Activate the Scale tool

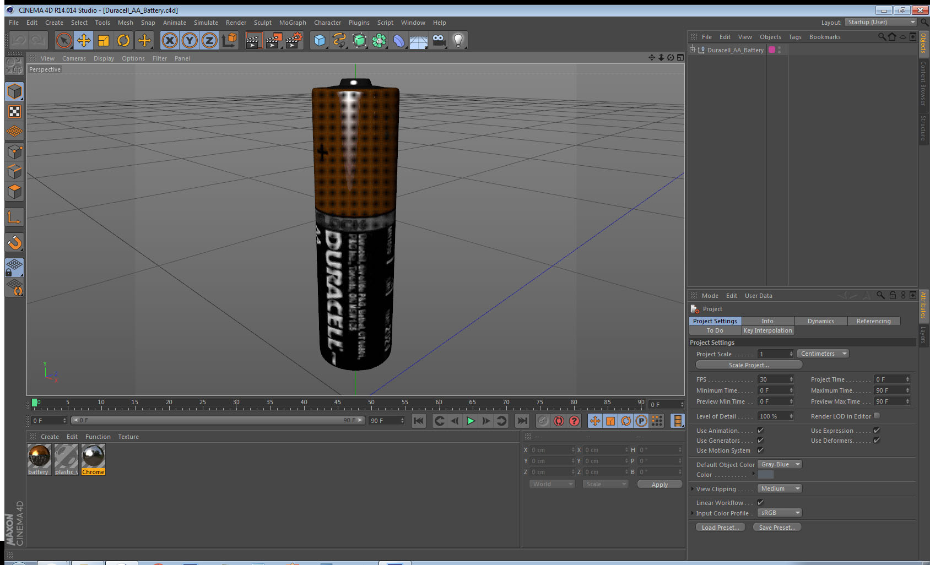[104, 40]
